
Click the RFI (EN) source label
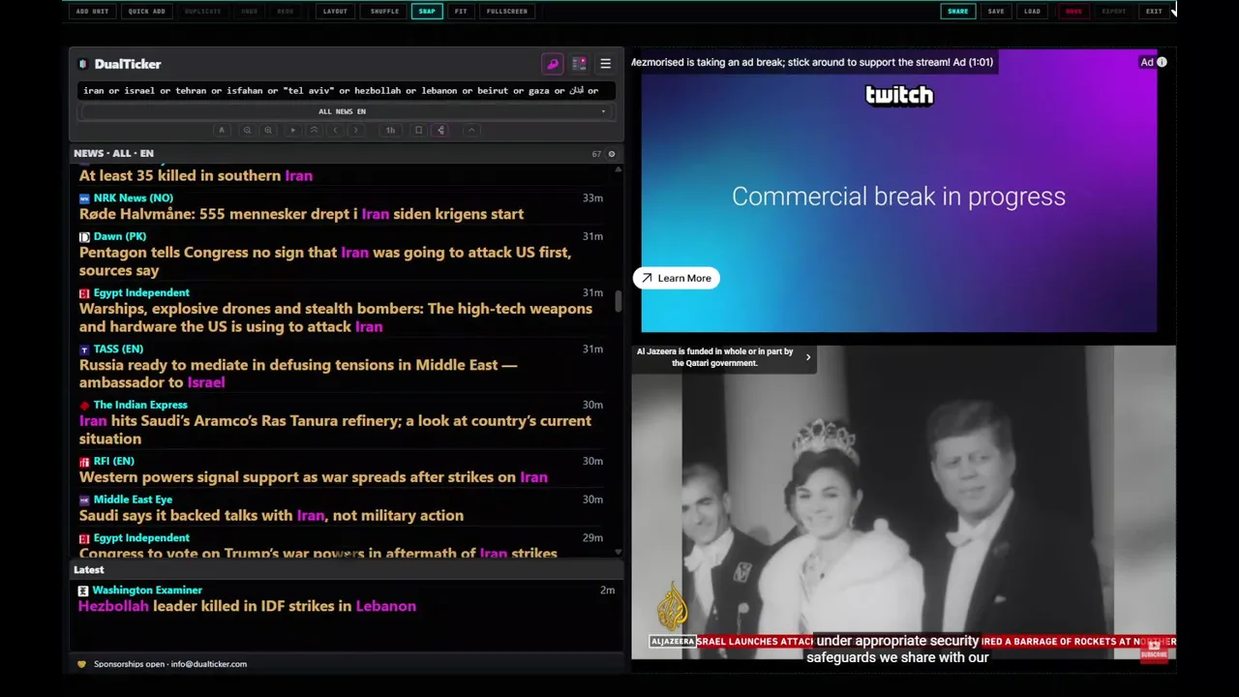[x=114, y=461]
